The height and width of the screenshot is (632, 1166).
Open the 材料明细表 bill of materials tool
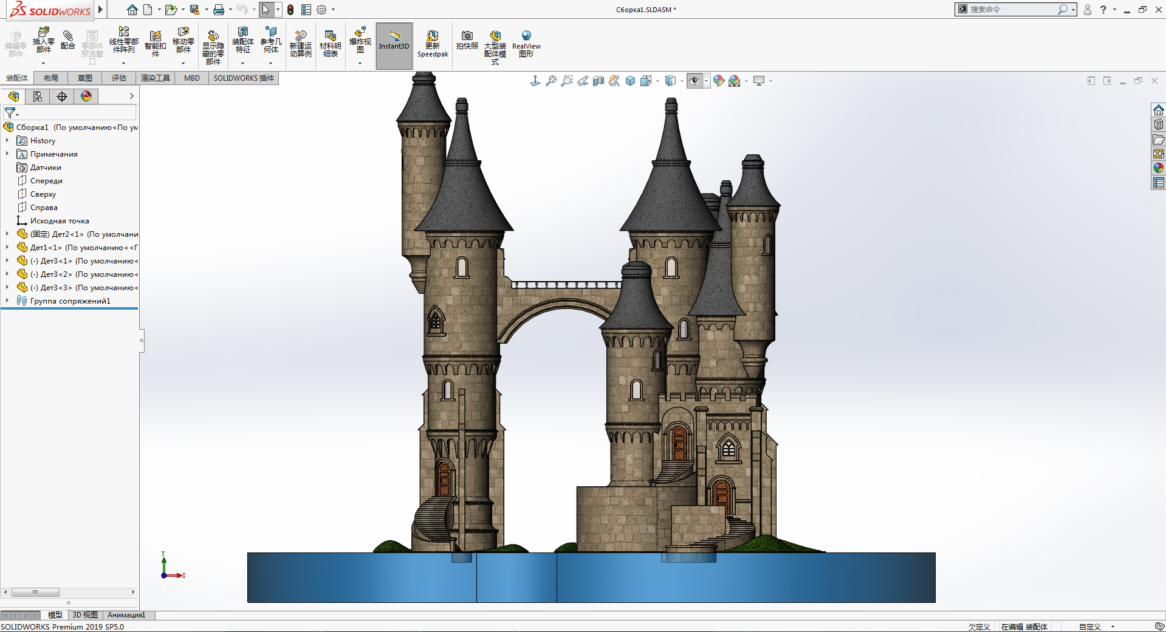(330, 44)
